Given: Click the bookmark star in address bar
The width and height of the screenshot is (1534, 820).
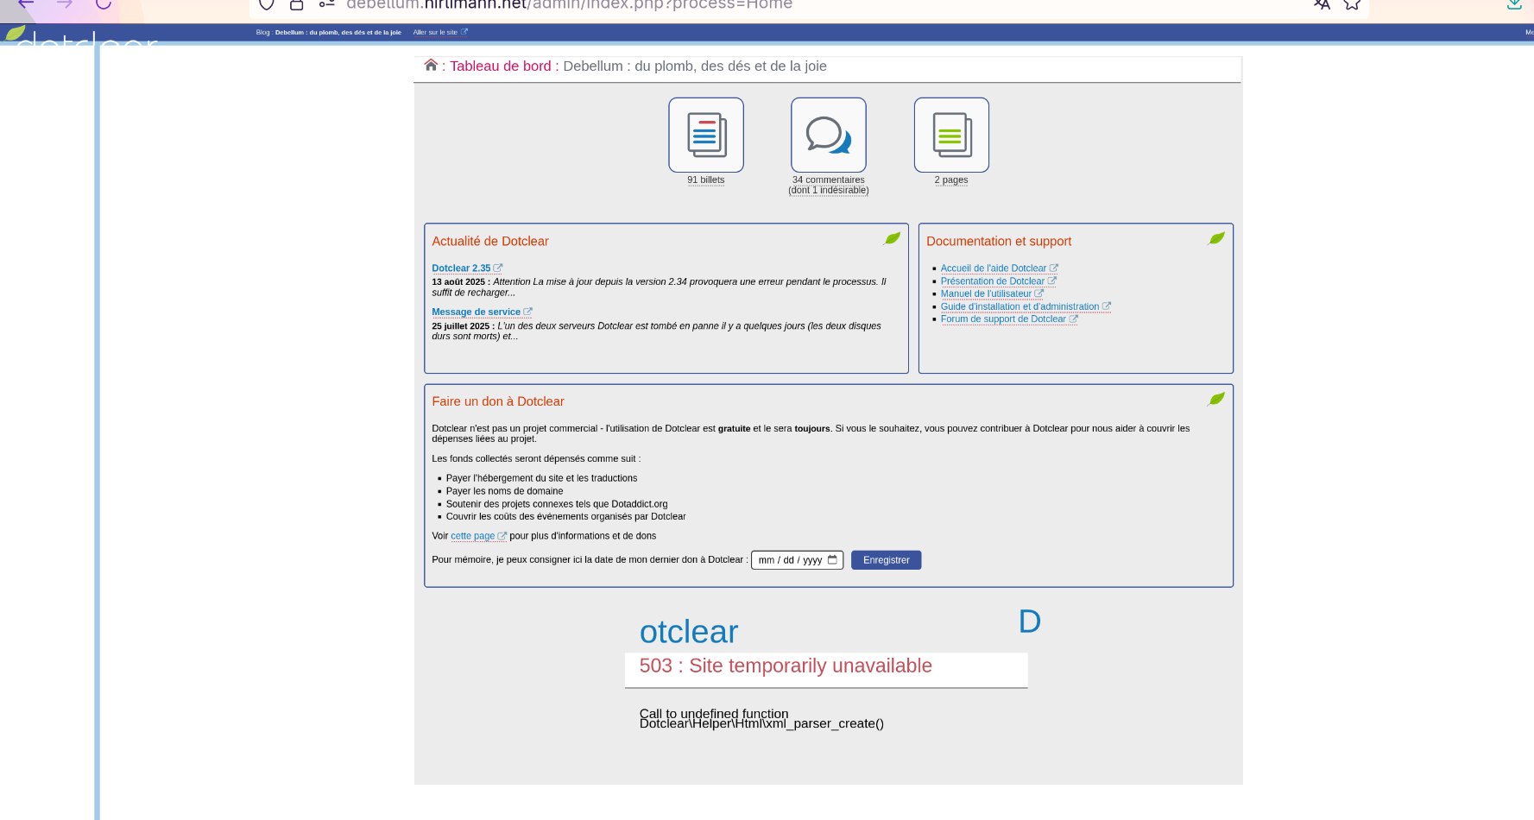Looking at the screenshot, I should (1352, 4).
